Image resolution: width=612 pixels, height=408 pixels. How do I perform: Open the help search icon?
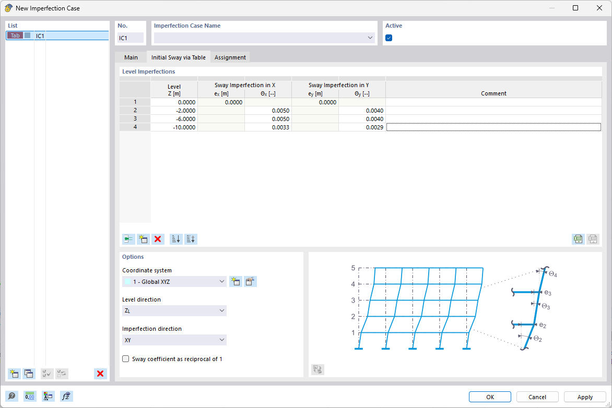pos(11,397)
